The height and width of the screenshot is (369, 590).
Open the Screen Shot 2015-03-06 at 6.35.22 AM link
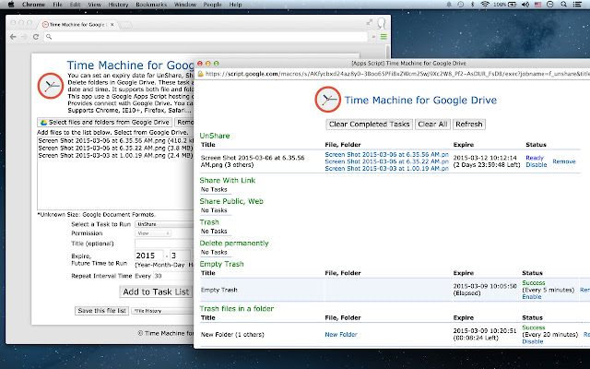point(387,161)
